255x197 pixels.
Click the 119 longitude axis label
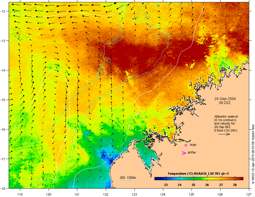point(20,194)
